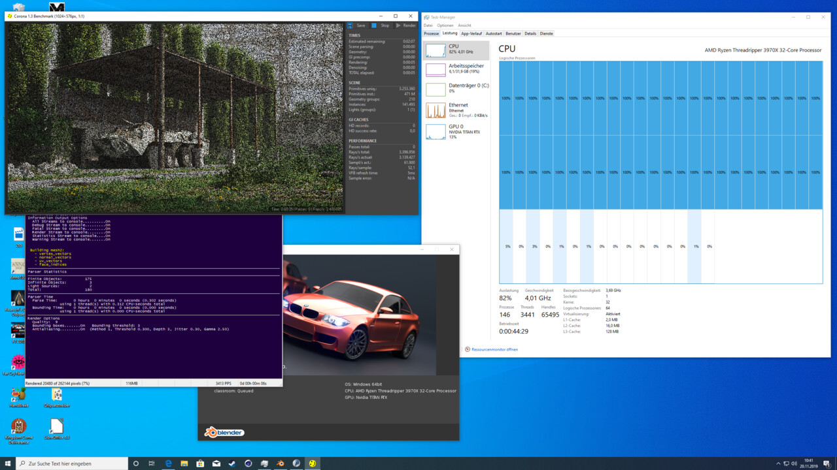The width and height of the screenshot is (837, 470).
Task: Open the notification center icon
Action: click(827, 463)
